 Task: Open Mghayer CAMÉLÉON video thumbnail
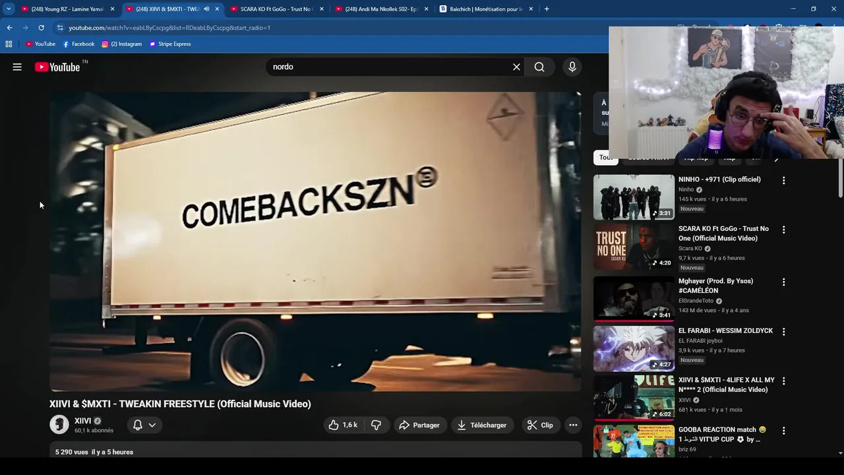[x=634, y=299]
